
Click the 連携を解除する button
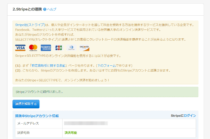tap(26, 104)
